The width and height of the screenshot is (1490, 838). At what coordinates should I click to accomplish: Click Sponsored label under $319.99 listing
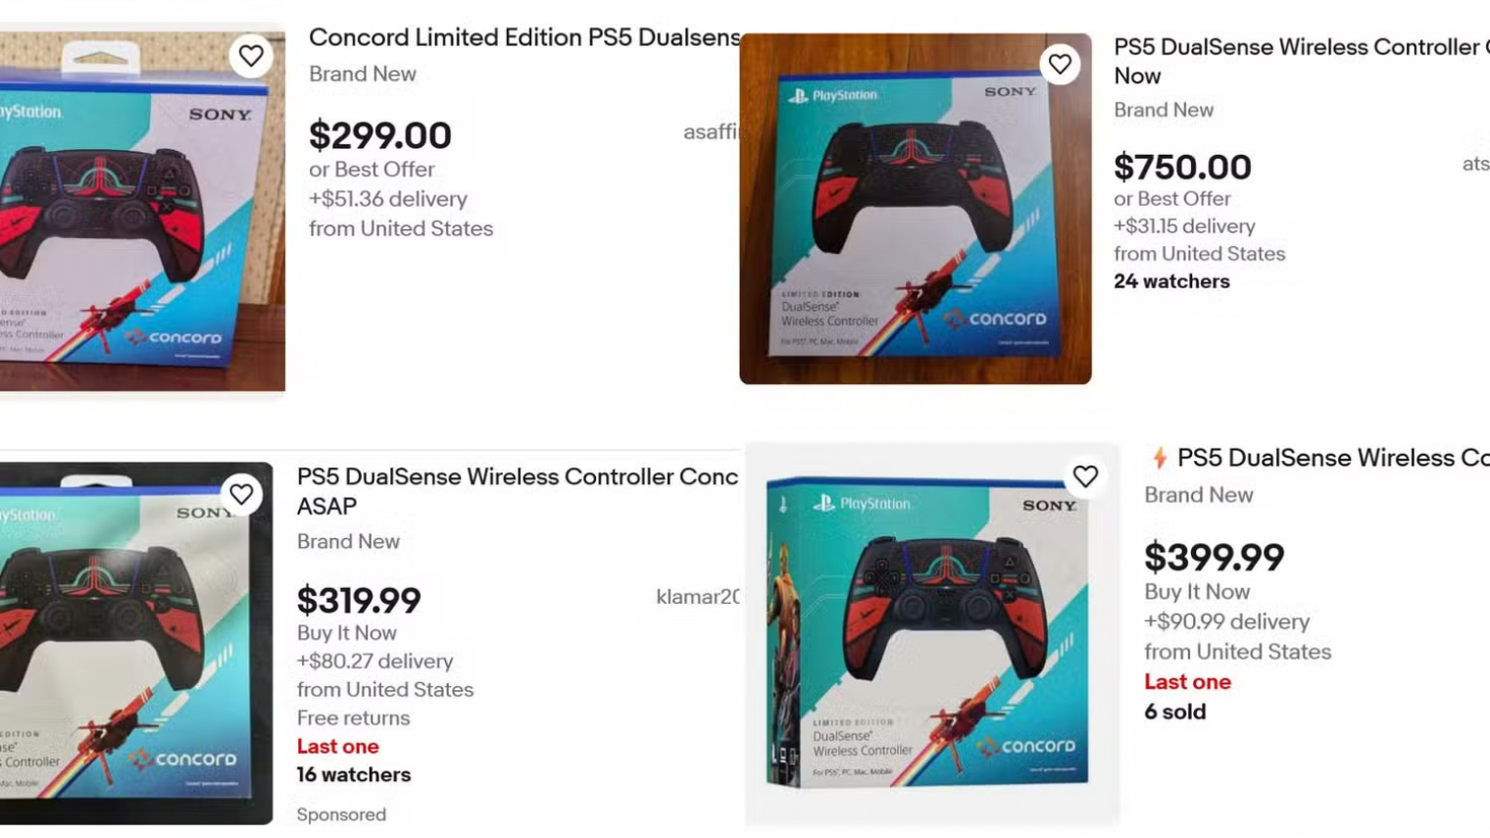coord(341,814)
